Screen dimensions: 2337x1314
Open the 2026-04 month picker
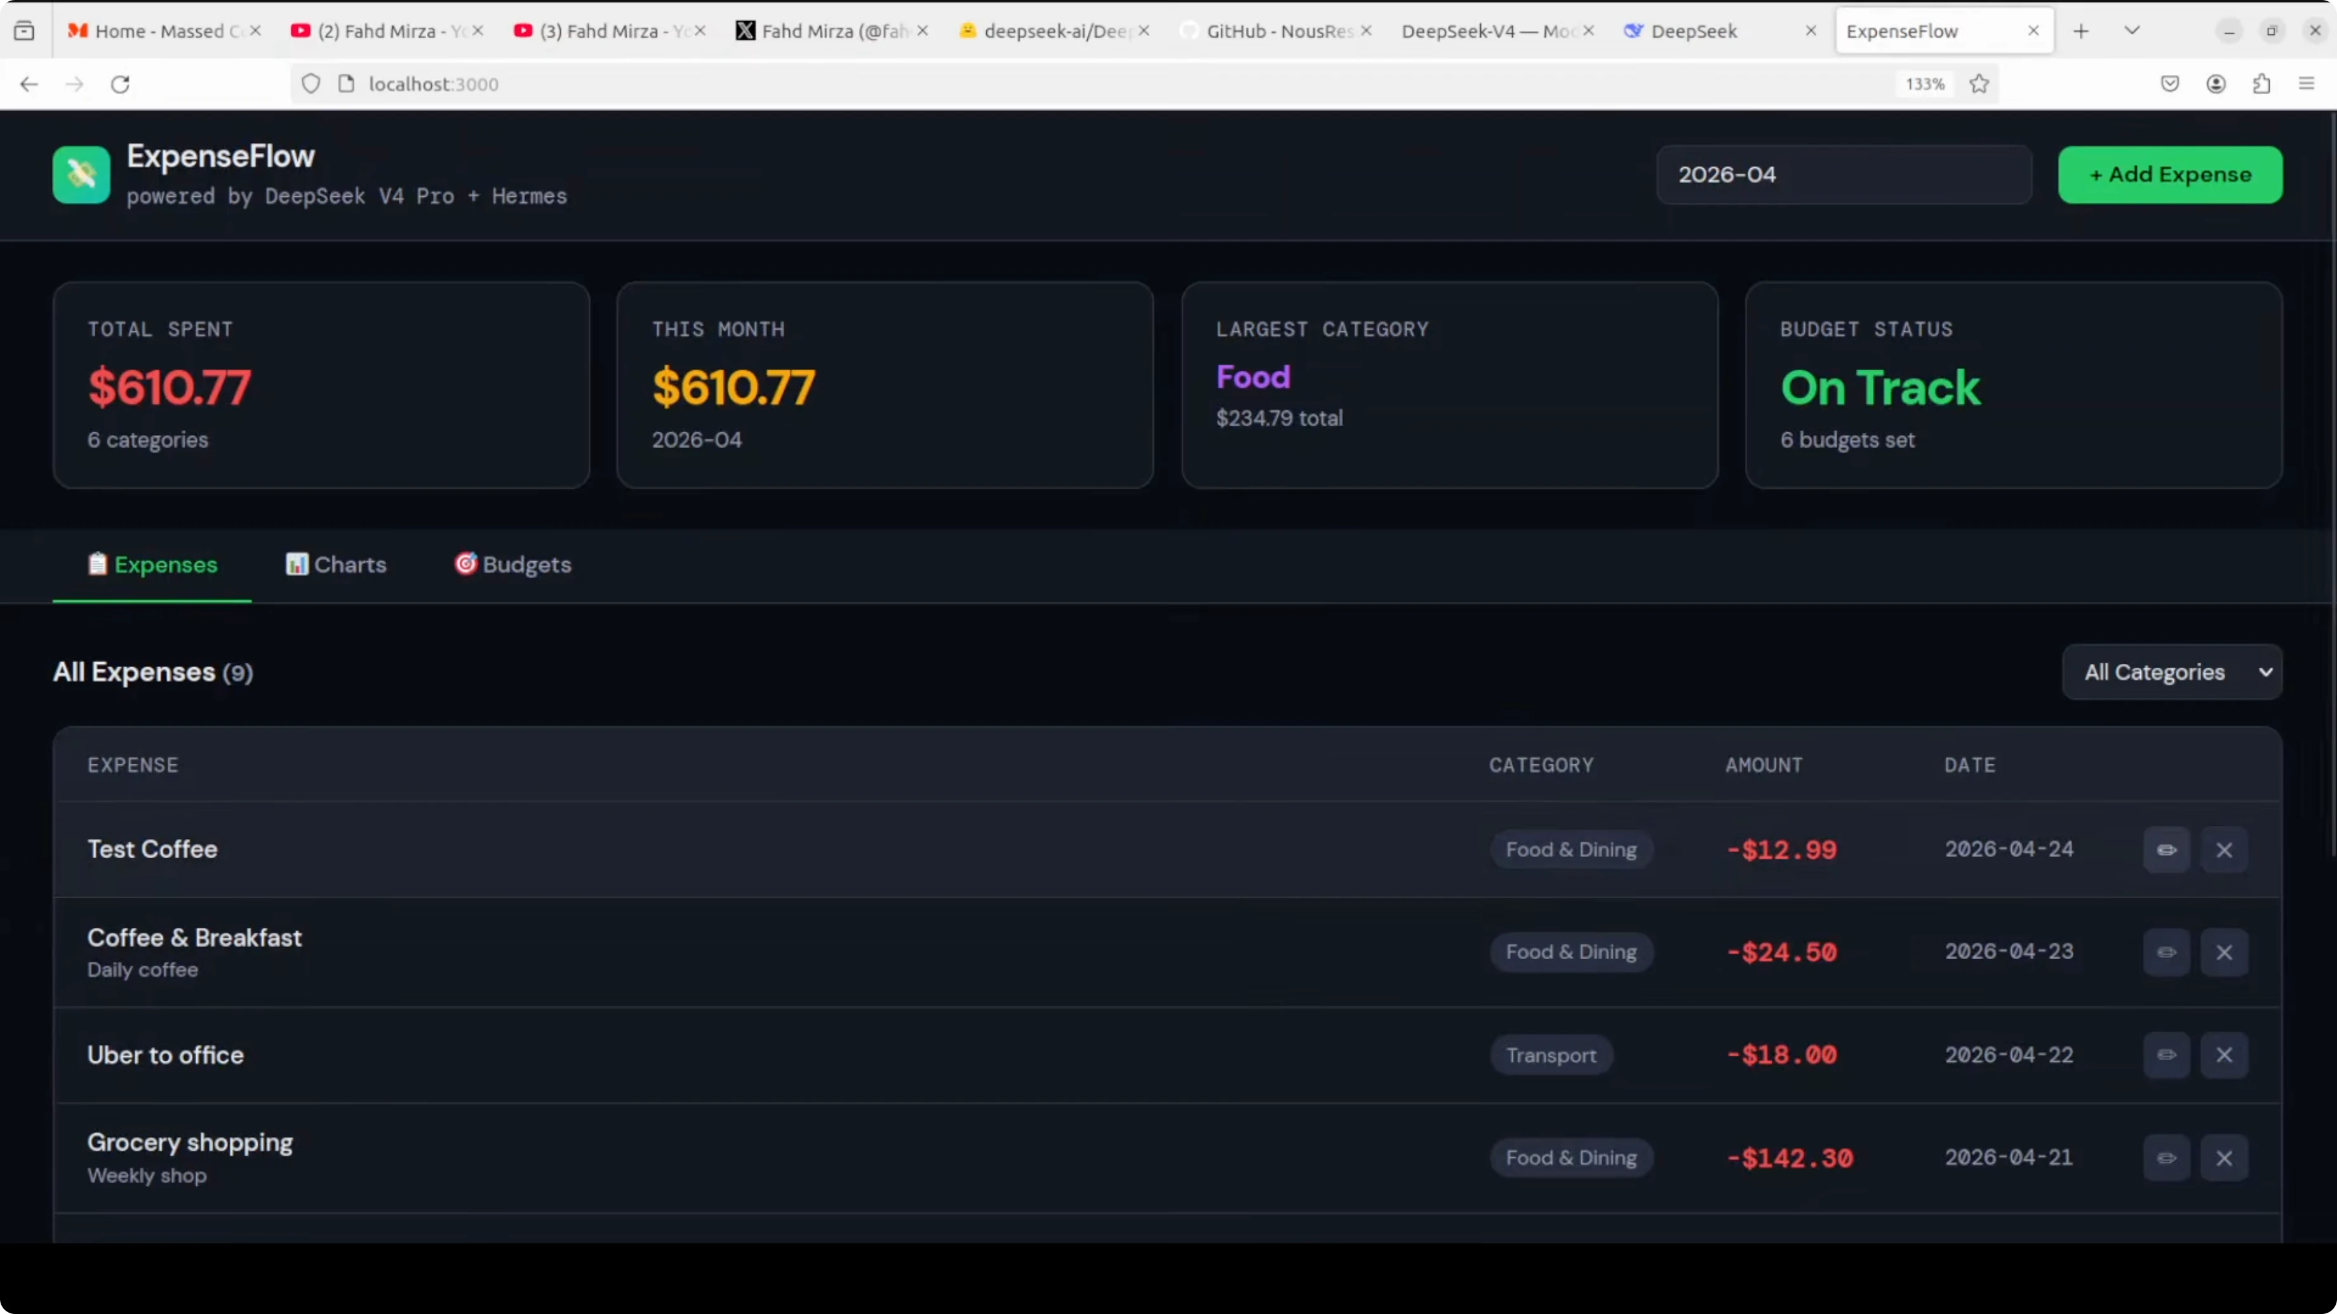coord(1842,174)
